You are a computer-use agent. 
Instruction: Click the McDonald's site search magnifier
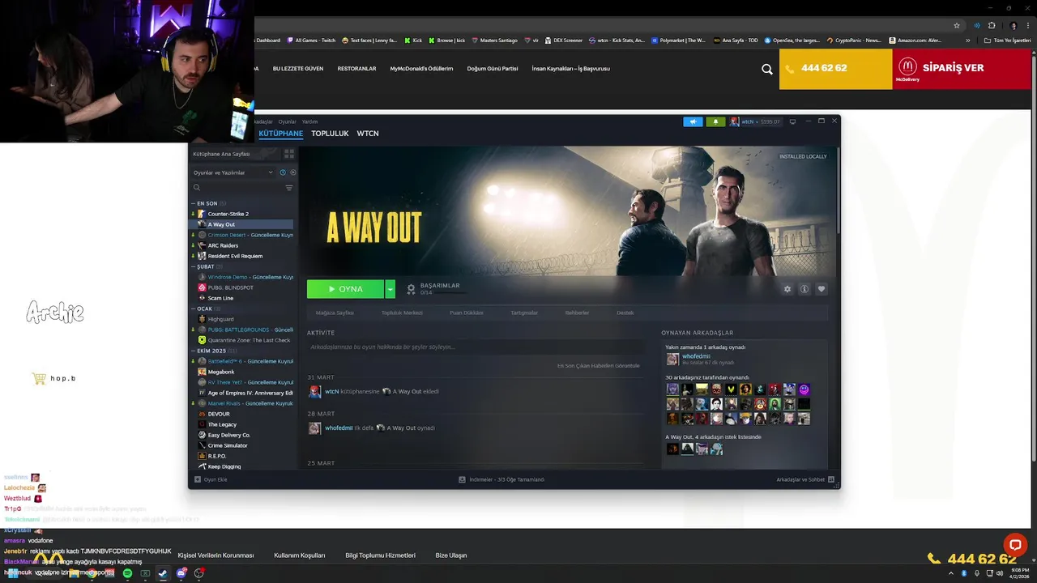(767, 69)
